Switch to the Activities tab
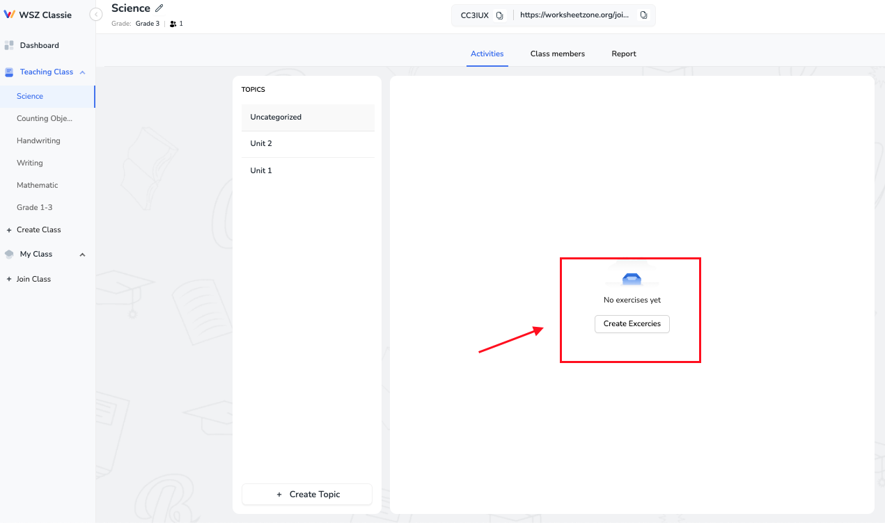Viewport: 885px width, 523px height. click(x=487, y=54)
